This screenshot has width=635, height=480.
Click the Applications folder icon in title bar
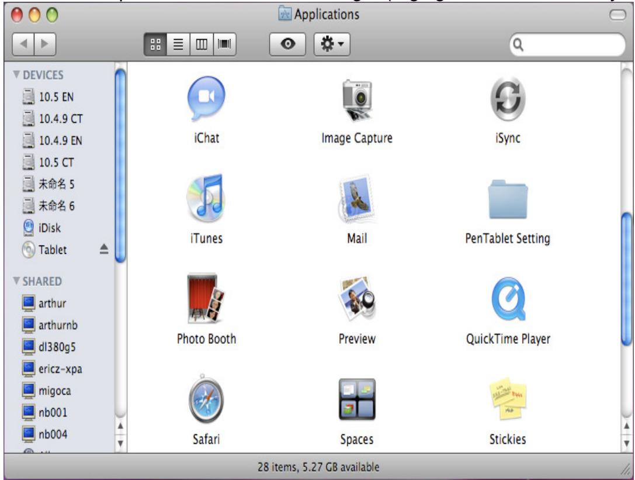tap(285, 14)
